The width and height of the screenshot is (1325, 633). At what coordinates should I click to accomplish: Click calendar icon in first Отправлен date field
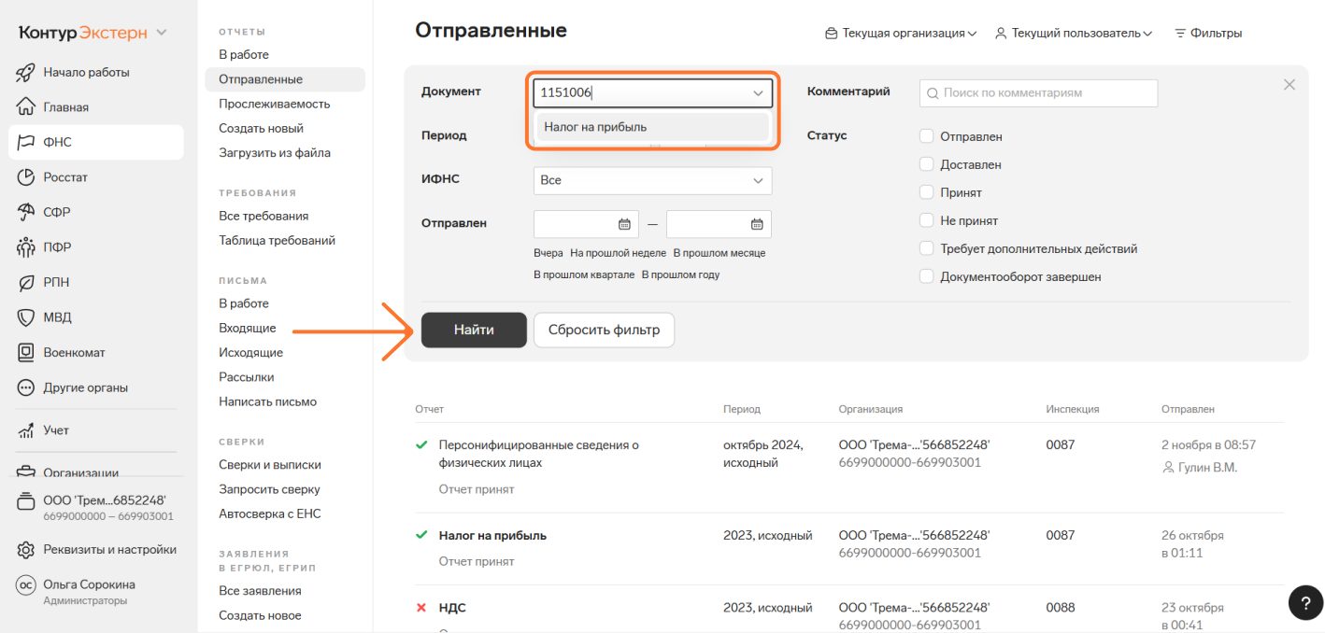point(624,224)
